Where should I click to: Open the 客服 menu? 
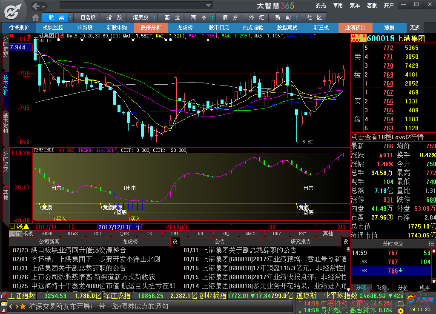[x=372, y=5]
